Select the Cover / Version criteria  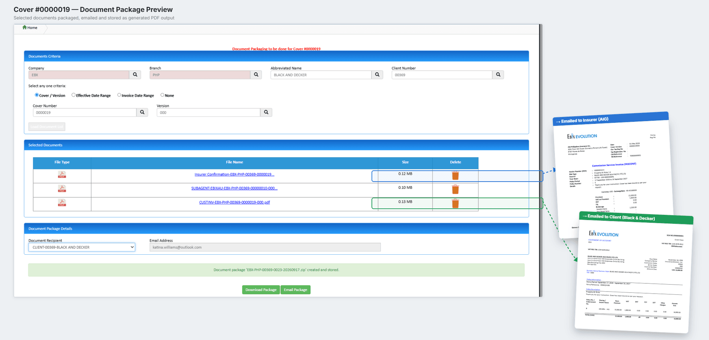click(x=37, y=95)
